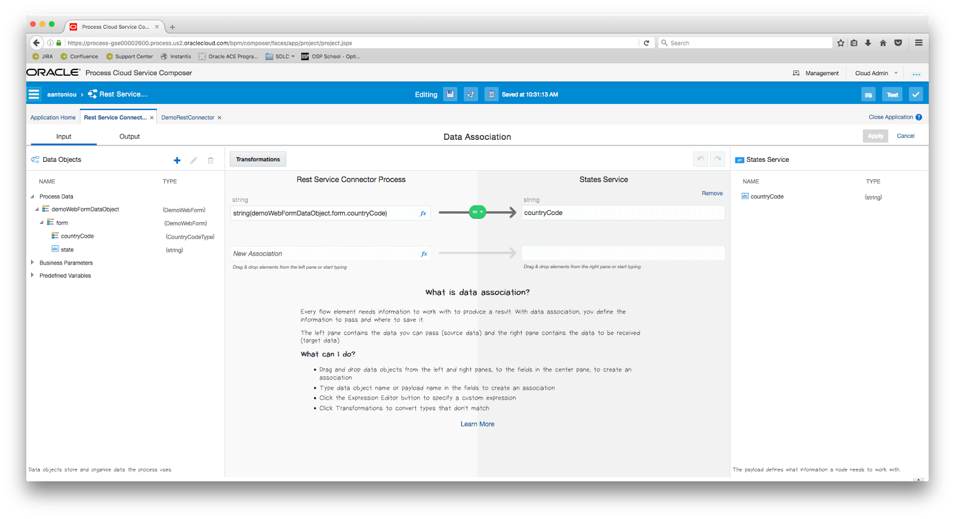Switch to the DemoRestConnector tab

click(187, 118)
